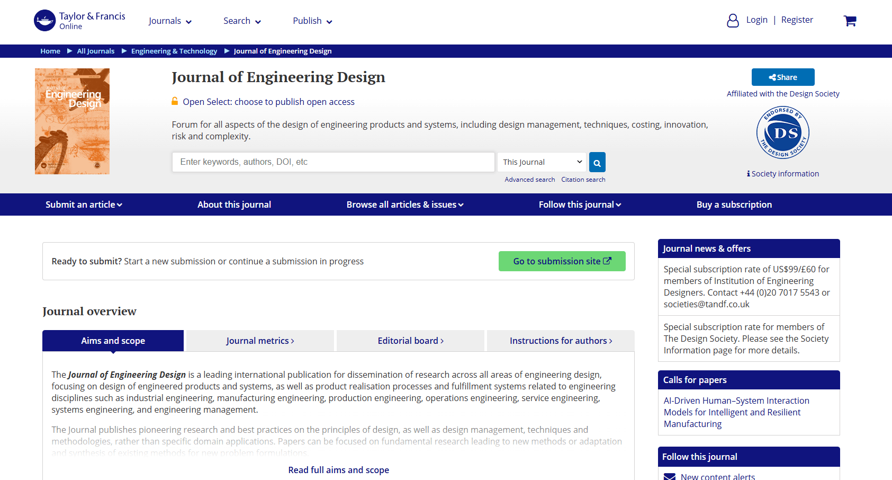Expand Browse all articles & issues
This screenshot has width=892, height=480.
(x=405, y=205)
